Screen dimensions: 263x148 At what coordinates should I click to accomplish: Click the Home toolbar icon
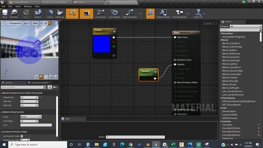[50, 14]
